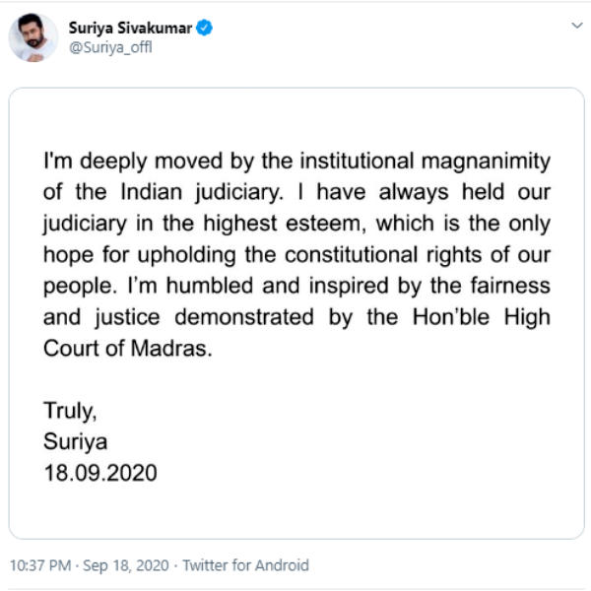Open the Suriya Sivakumar display name link
The width and height of the screenshot is (591, 591).
pyautogui.click(x=130, y=28)
